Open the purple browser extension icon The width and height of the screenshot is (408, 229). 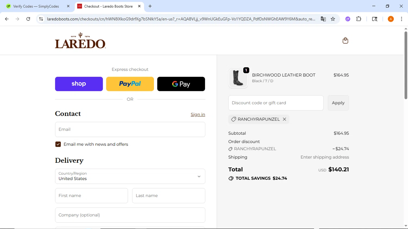[x=348, y=19]
